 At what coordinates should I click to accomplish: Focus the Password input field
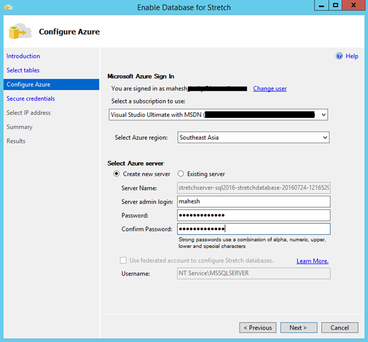[253, 215]
